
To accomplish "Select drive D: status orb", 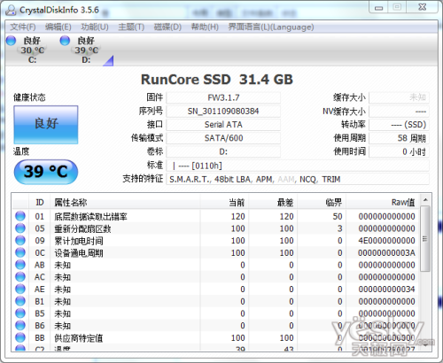I will point(65,41).
